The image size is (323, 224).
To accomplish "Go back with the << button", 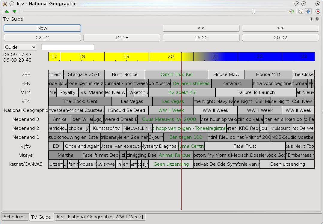I will [201, 28].
